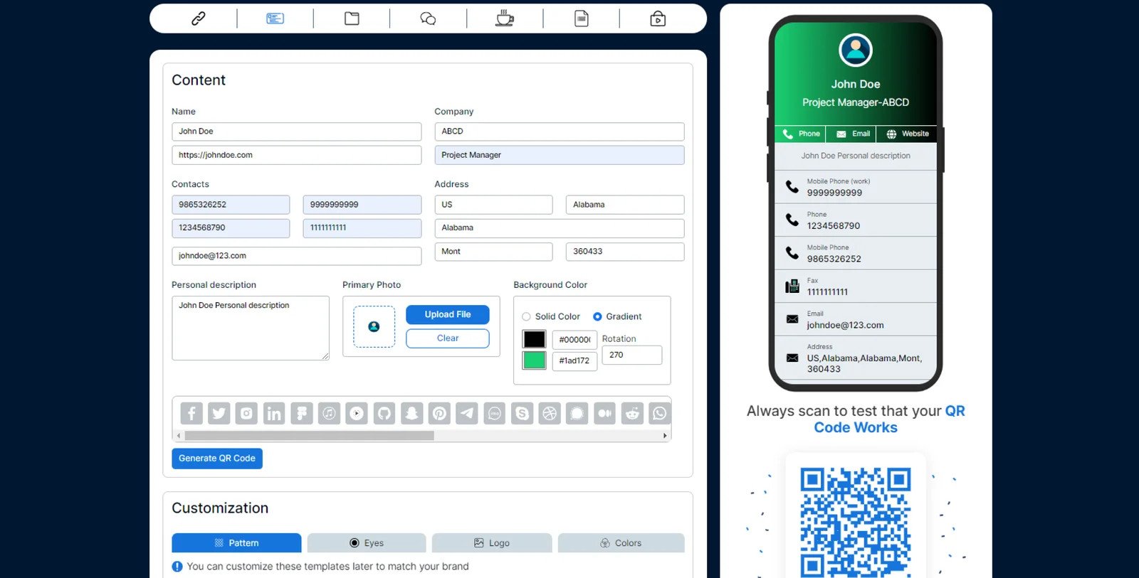The width and height of the screenshot is (1139, 578).
Task: Add a Telegram social link
Action: (x=467, y=413)
